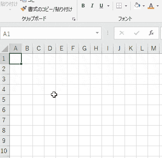Select column B header
This screenshot has height=158, width=162.
pyautogui.click(x=27, y=48)
